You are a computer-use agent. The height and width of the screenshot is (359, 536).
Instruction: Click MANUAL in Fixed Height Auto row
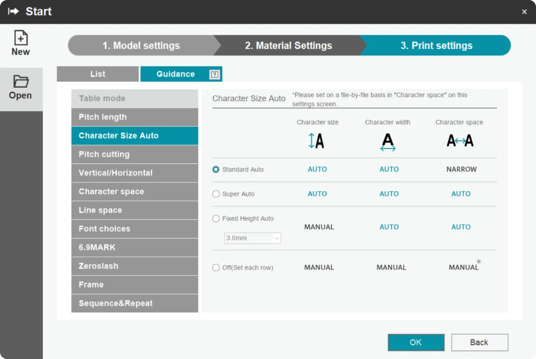click(x=319, y=227)
